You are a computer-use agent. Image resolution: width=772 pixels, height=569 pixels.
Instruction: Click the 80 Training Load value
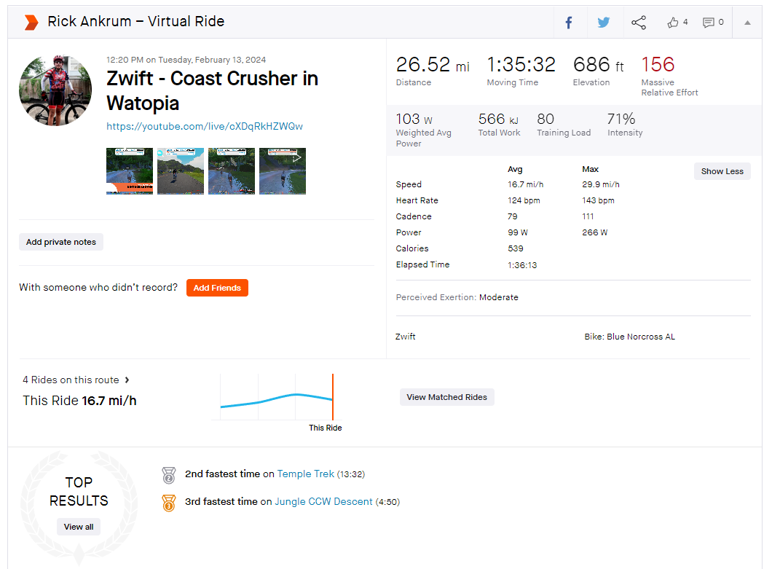coord(545,119)
